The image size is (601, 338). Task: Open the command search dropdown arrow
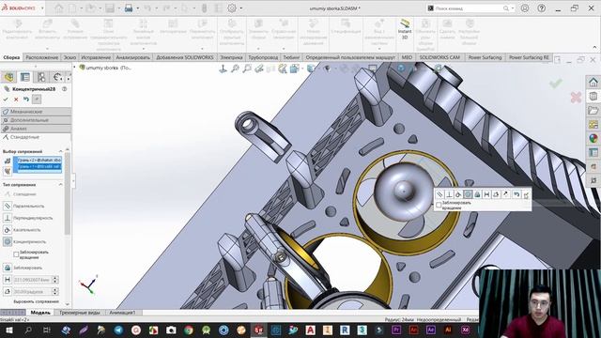pos(513,8)
